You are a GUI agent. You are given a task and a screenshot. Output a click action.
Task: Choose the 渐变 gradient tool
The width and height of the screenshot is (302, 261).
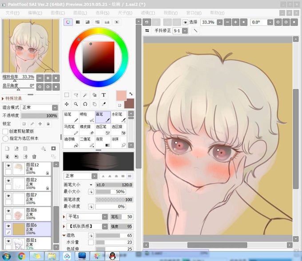(103, 142)
